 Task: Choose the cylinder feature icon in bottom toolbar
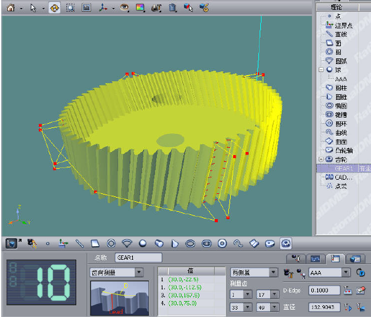(x=159, y=243)
